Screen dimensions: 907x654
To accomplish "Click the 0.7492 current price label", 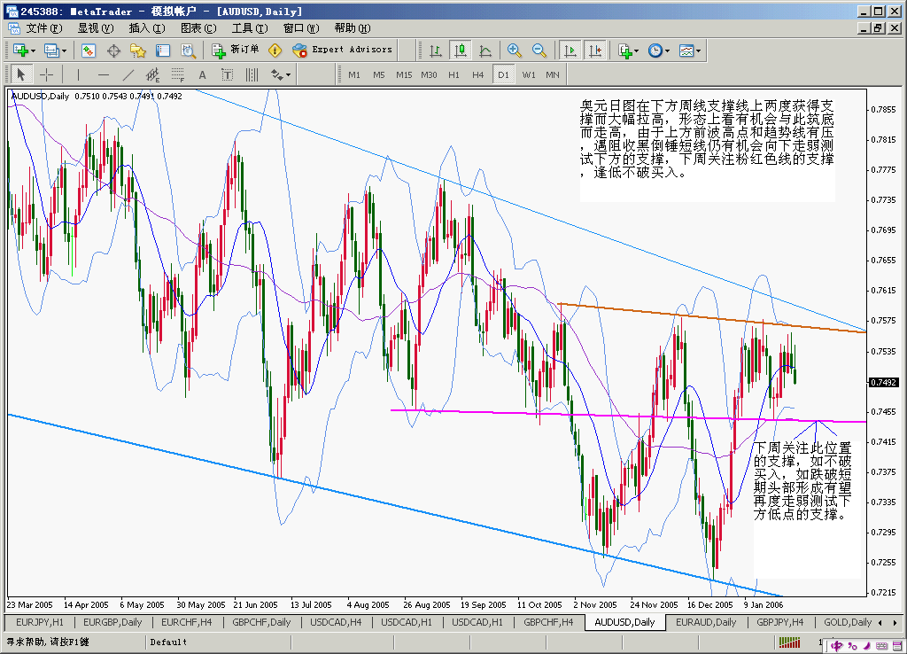I will [883, 382].
